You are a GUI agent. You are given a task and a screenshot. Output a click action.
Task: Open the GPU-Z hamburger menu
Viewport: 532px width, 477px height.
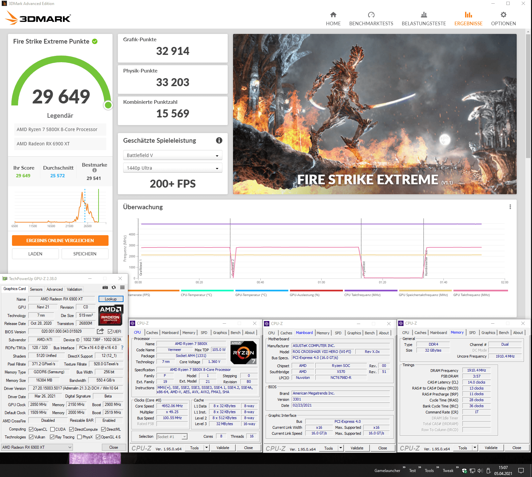click(123, 287)
